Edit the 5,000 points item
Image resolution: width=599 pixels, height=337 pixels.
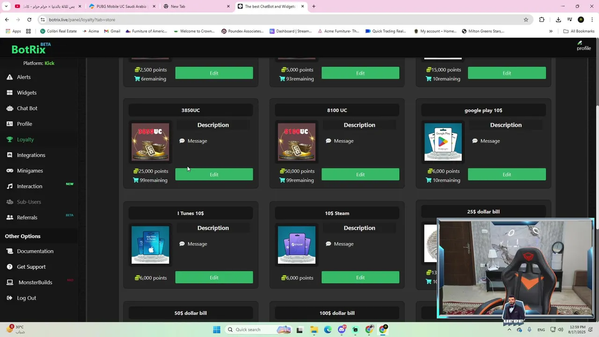tap(360, 73)
